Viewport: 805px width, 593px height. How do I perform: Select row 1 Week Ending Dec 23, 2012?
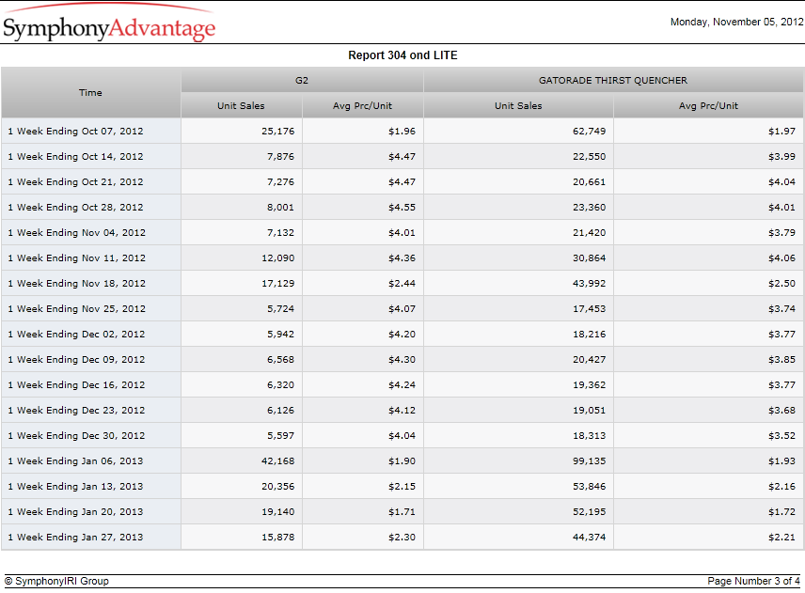coord(402,411)
